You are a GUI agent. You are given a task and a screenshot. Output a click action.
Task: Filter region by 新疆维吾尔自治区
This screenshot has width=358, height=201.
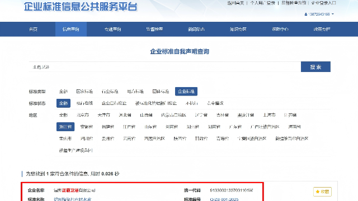(x=292, y=138)
